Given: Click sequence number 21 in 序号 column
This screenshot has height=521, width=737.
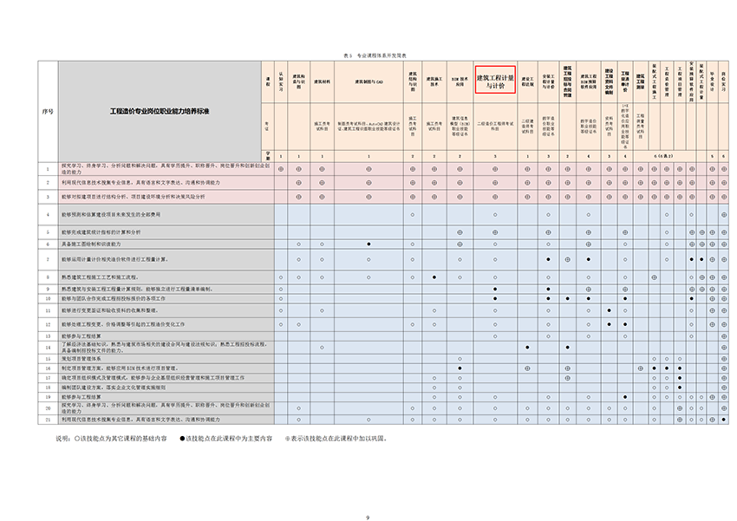Looking at the screenshot, I should click(x=48, y=420).
